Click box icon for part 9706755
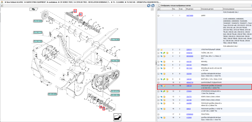252x122 pixels. (x=167, y=53)
